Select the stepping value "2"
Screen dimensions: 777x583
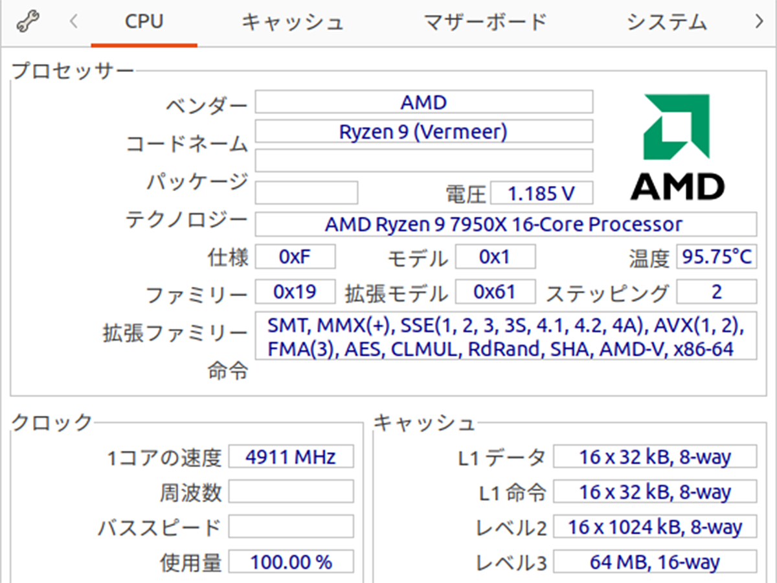[717, 291]
